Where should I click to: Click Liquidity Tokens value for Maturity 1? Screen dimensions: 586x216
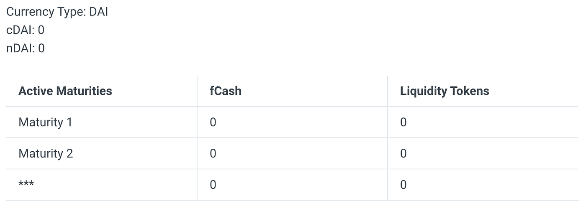coord(403,122)
